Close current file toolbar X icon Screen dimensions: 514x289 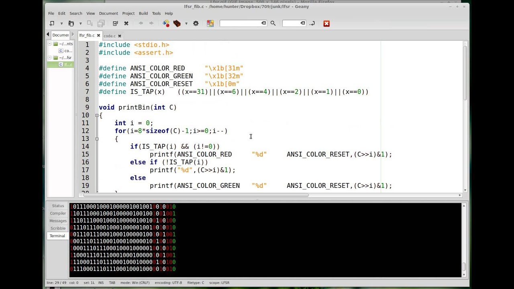[126, 23]
